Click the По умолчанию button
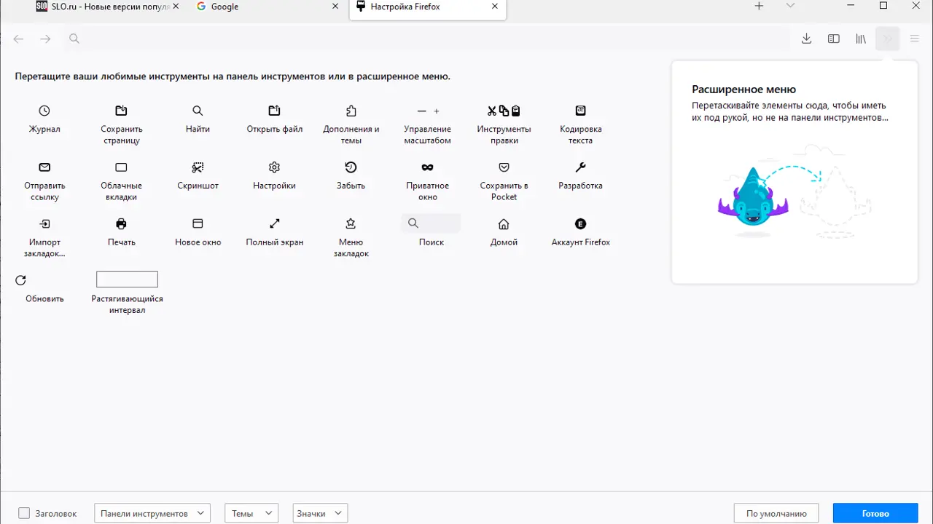 click(x=776, y=513)
